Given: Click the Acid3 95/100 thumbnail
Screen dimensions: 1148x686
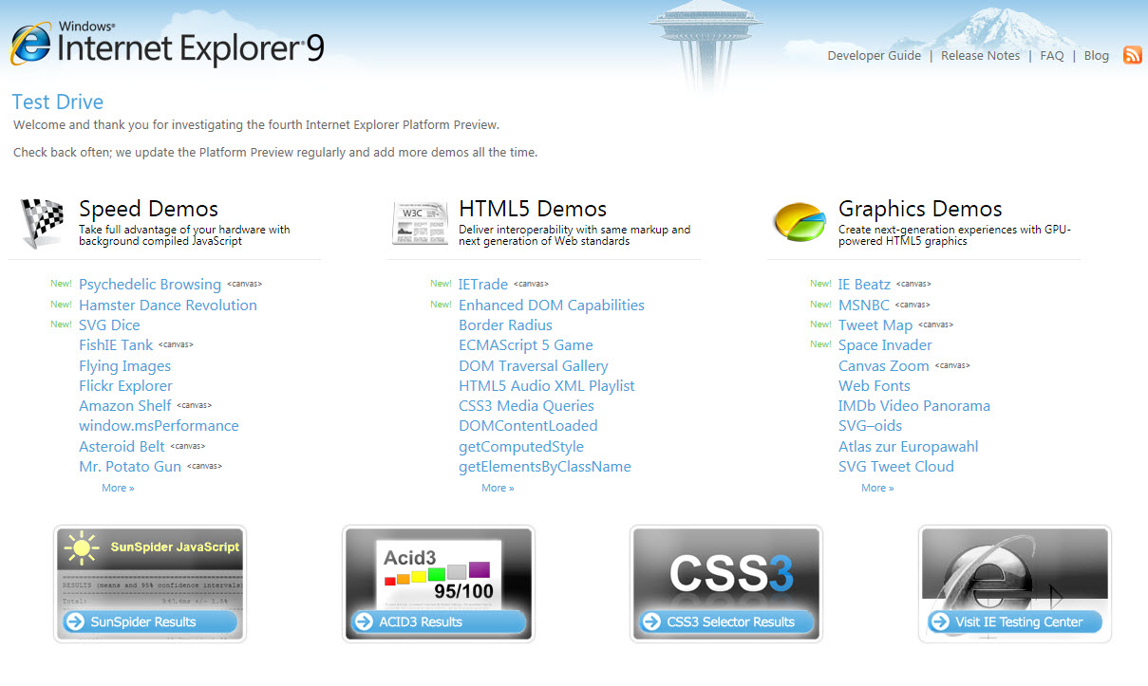Looking at the screenshot, I should click(x=439, y=584).
